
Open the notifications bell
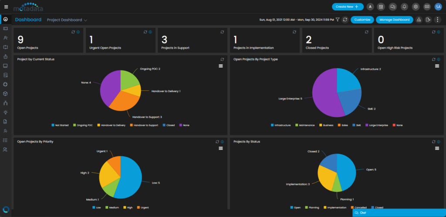coord(404,7)
